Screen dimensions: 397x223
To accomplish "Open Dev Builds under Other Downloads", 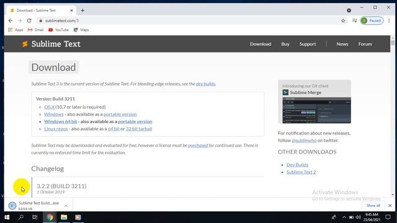I will (x=297, y=165).
